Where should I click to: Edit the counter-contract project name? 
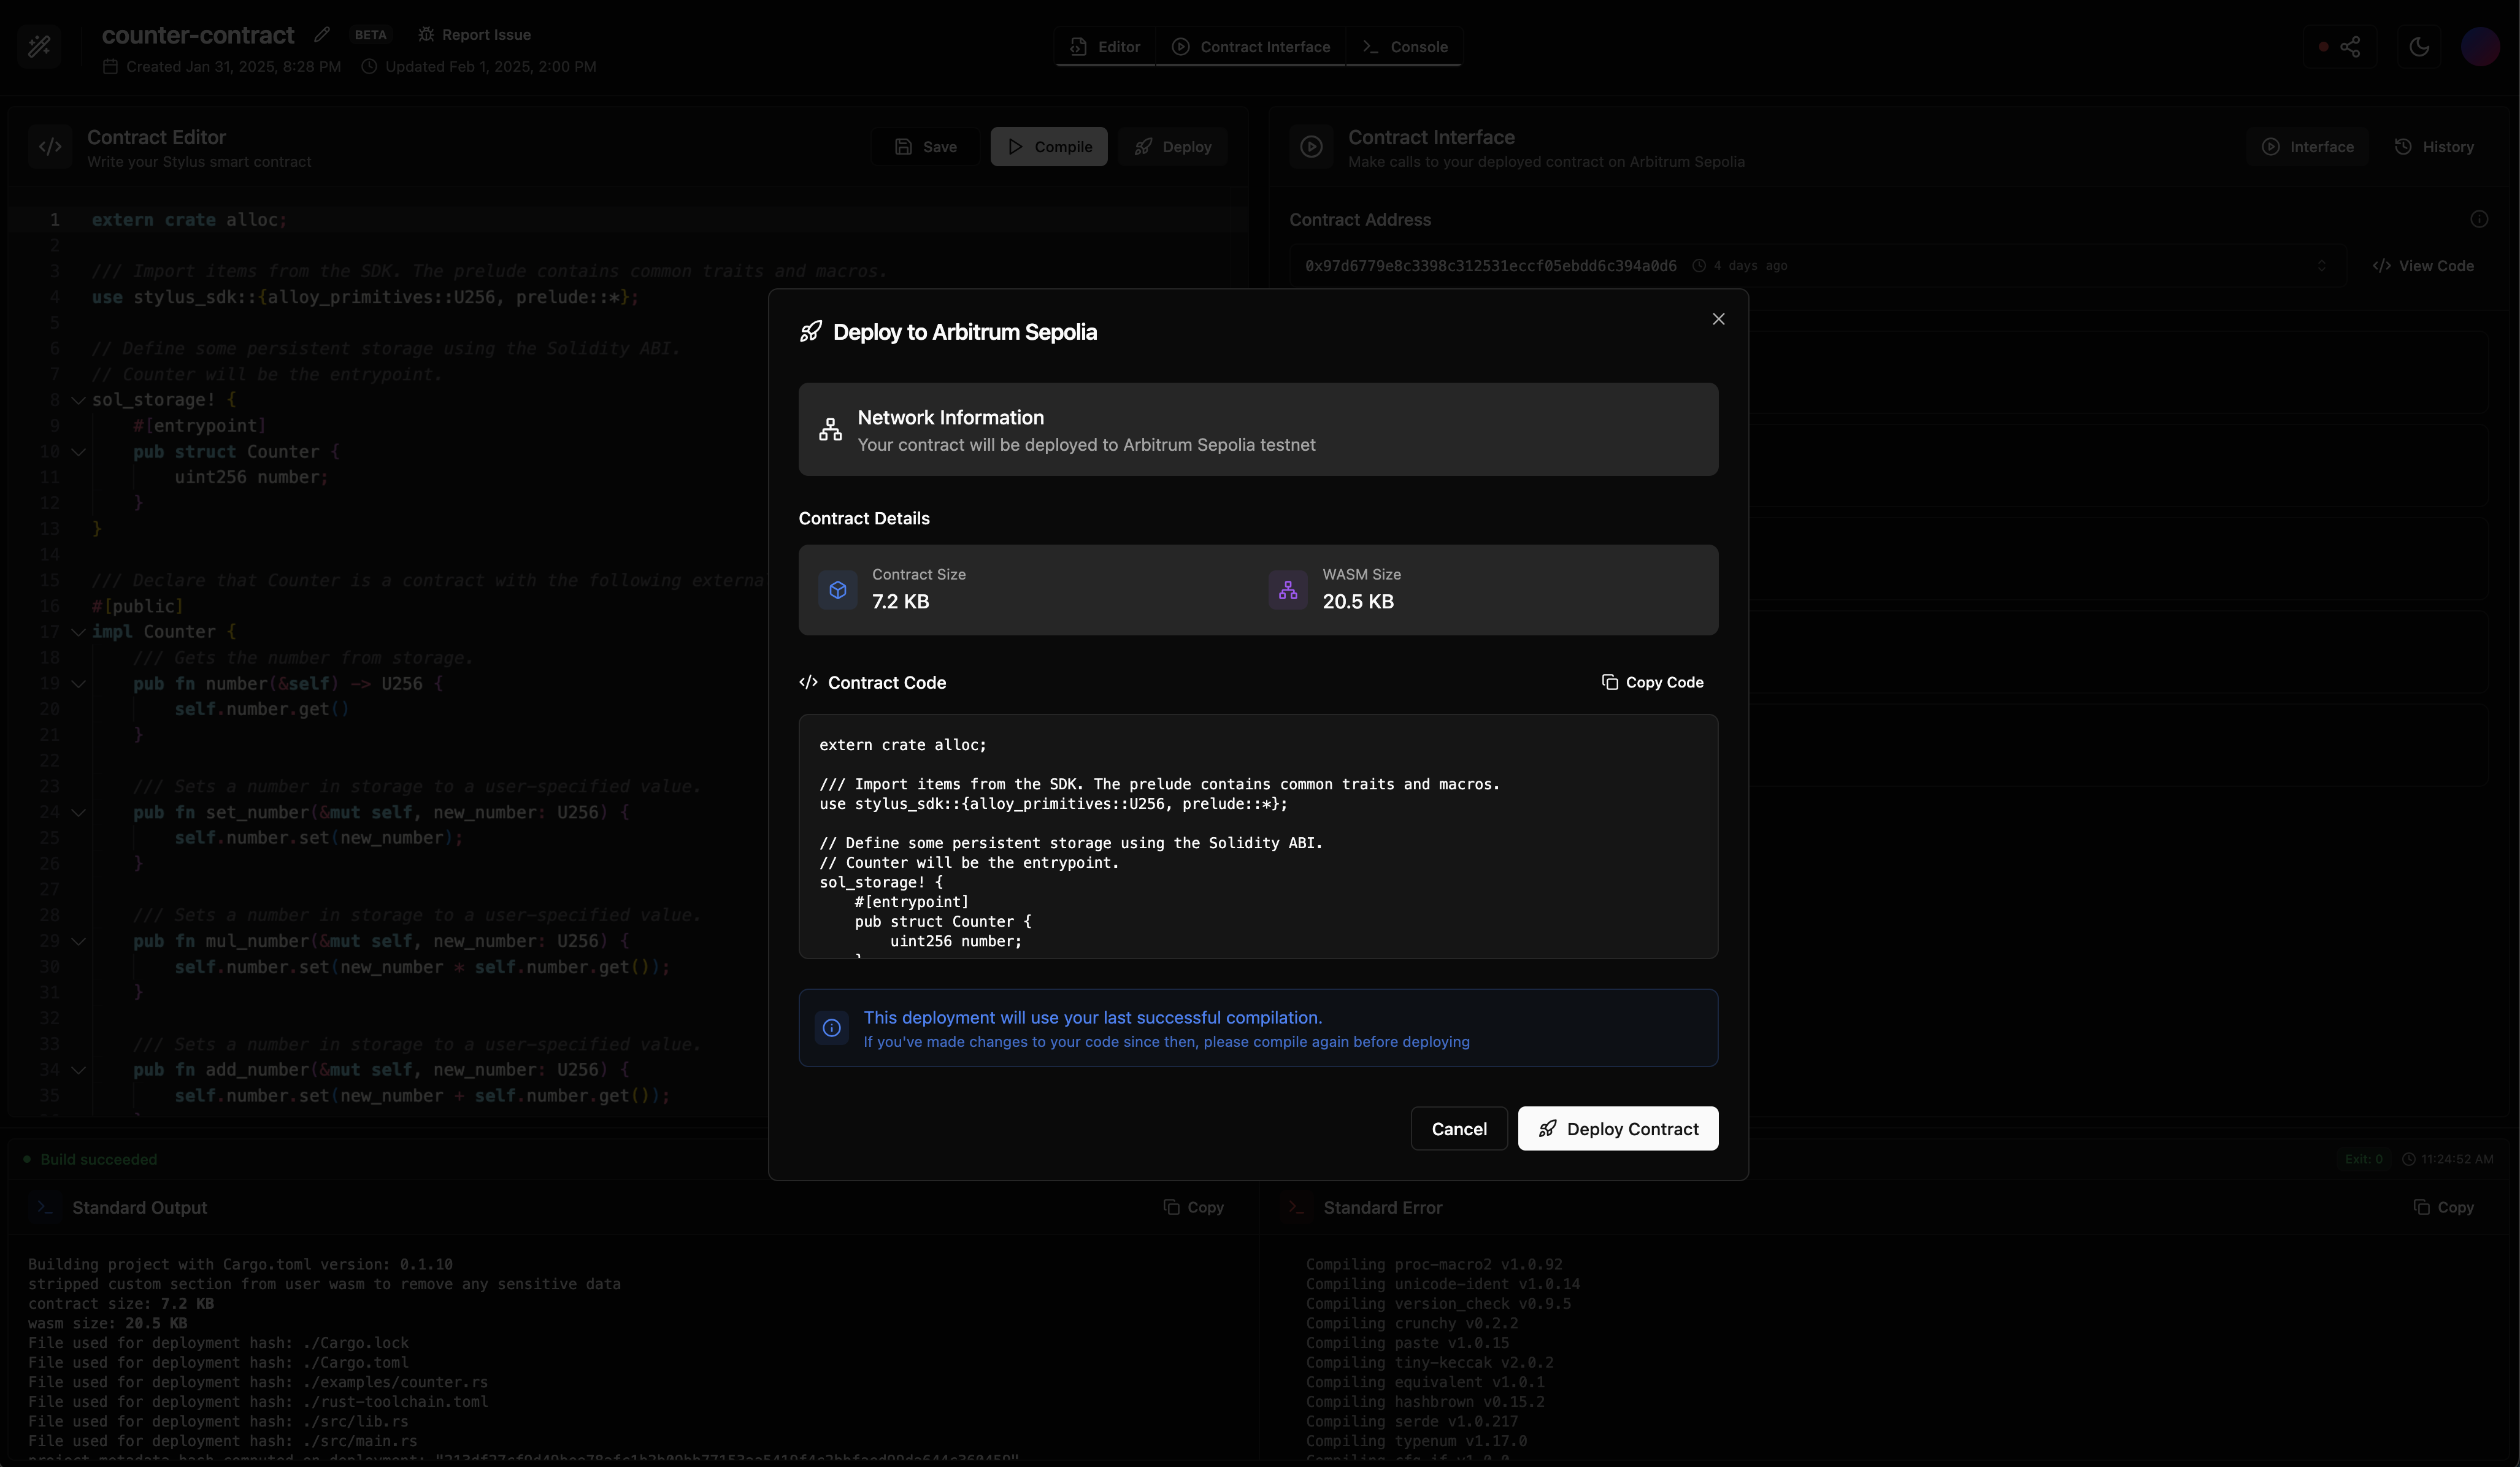(322, 34)
